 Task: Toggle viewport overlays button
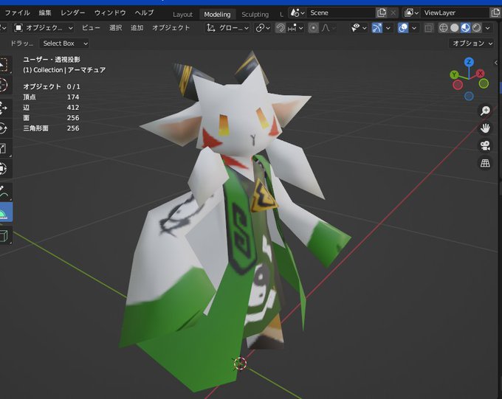(403, 28)
